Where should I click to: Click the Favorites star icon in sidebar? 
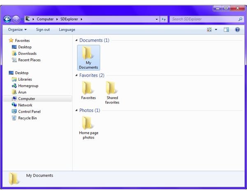tap(11, 40)
